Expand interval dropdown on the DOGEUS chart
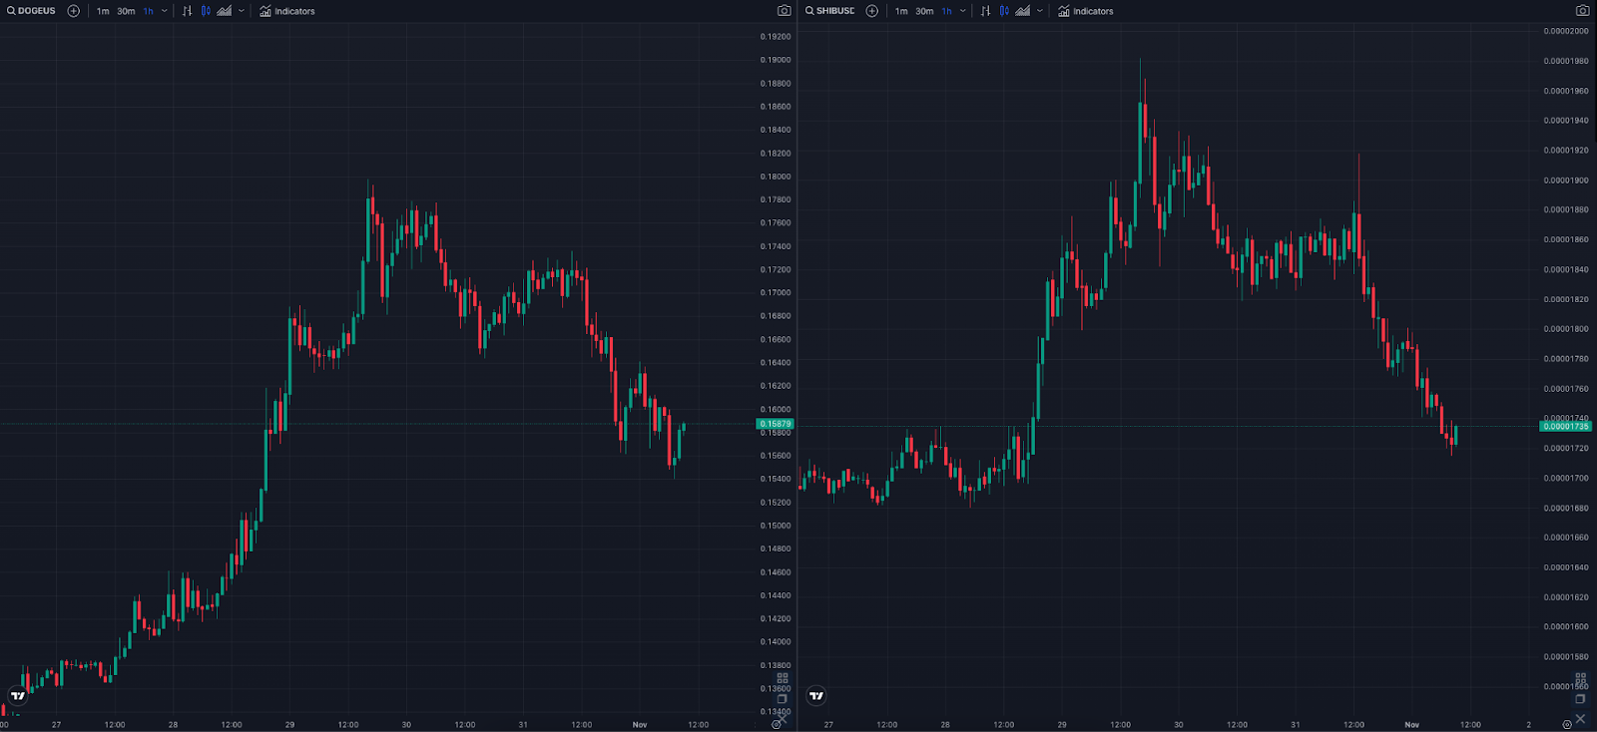Viewport: 1597px width, 732px height. [165, 11]
